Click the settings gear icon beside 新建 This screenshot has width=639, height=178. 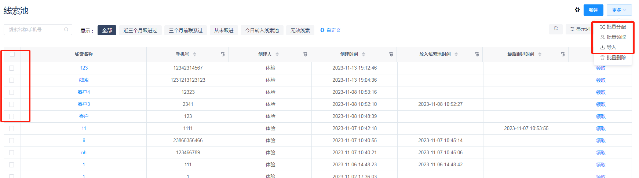[x=577, y=10]
